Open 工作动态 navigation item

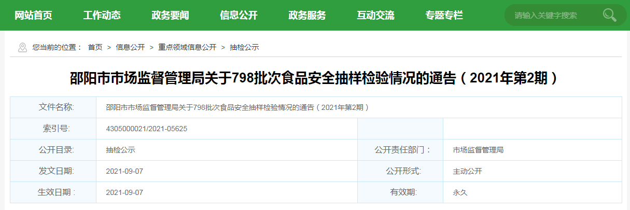click(102, 15)
